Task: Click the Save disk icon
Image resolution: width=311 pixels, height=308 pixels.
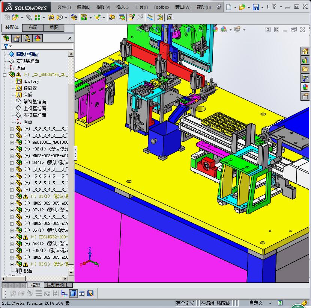Action: coord(255,7)
